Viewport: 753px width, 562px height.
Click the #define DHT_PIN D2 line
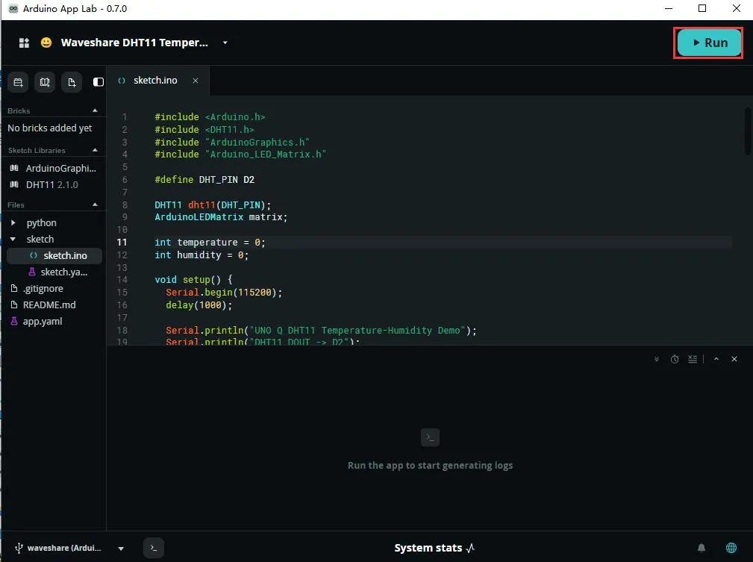click(x=204, y=180)
